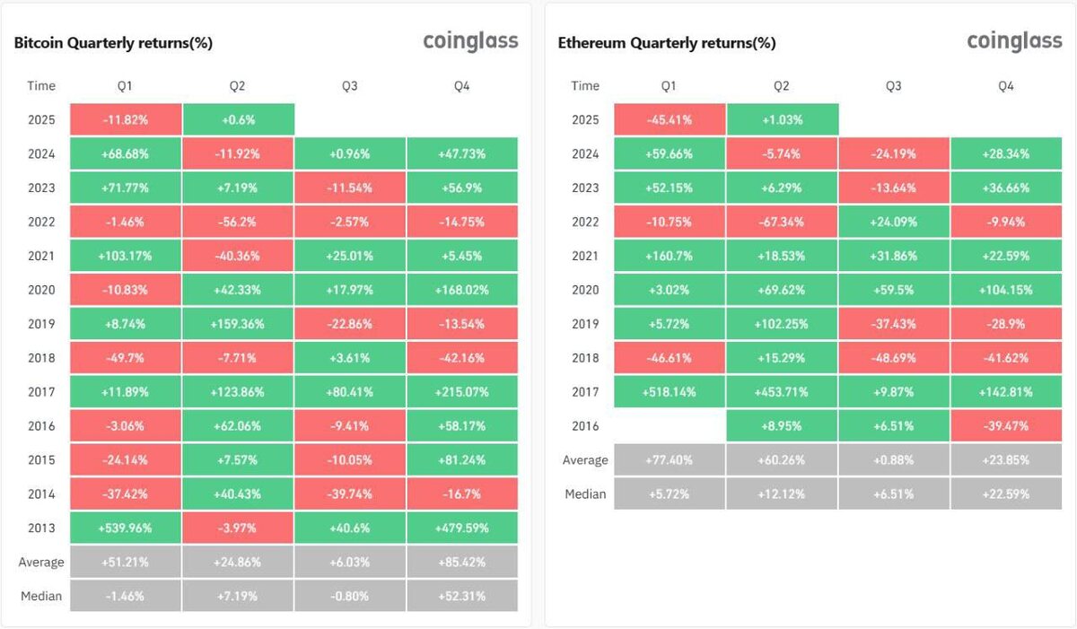Image resolution: width=1077 pixels, height=629 pixels.
Task: Click the coinglass logo in Ethereum panel
Action: pos(1014,42)
